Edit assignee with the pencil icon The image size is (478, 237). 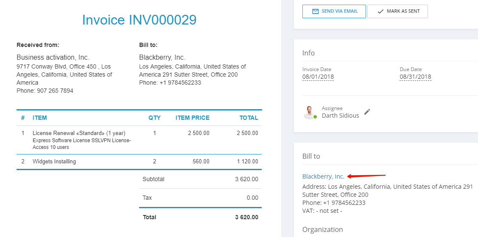point(367,112)
